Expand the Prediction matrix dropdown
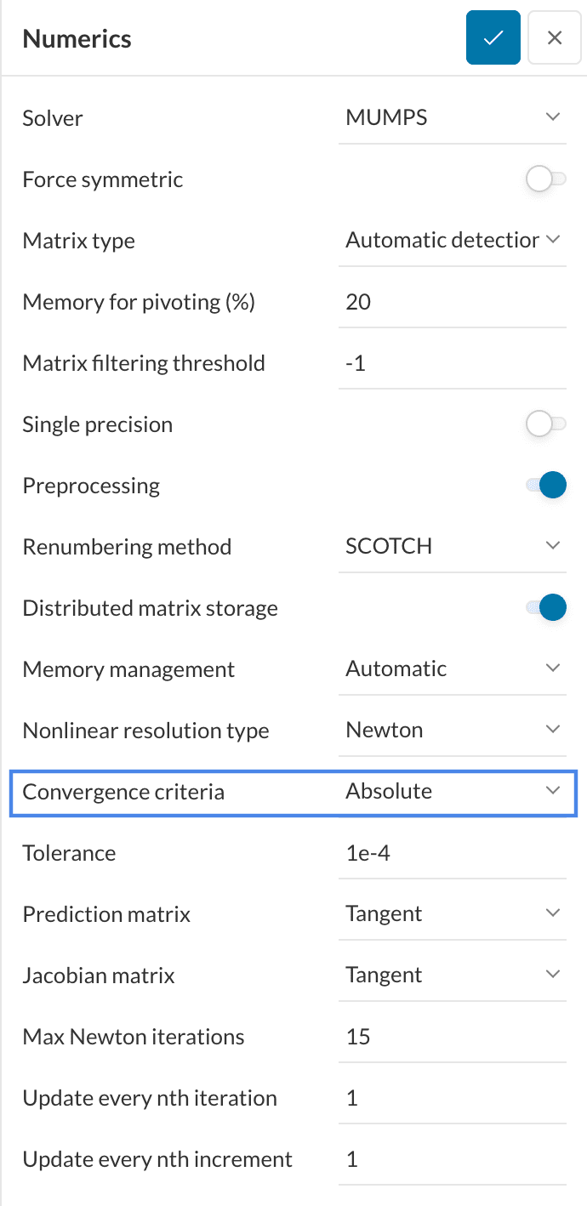The height and width of the screenshot is (1206, 587). 452,914
